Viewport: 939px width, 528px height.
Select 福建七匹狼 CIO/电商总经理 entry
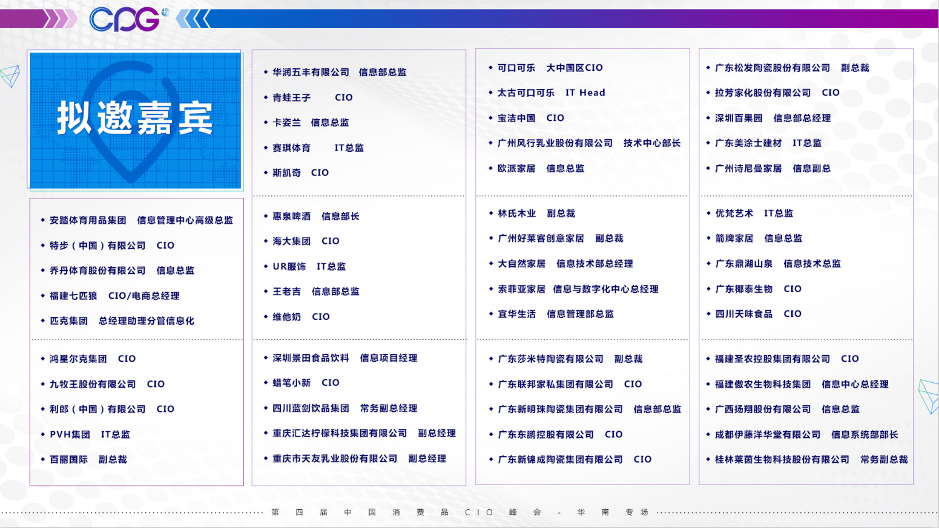pos(114,296)
